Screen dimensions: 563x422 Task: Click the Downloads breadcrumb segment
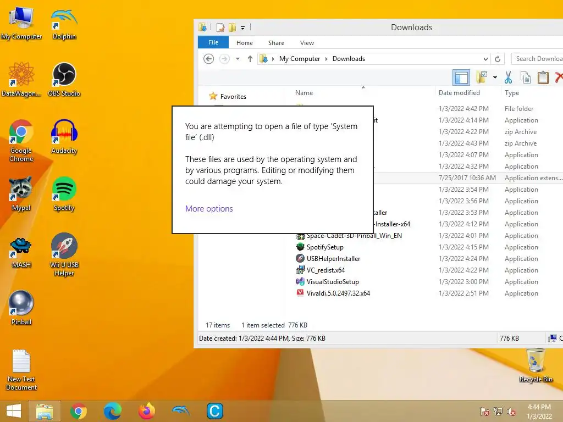click(x=349, y=59)
